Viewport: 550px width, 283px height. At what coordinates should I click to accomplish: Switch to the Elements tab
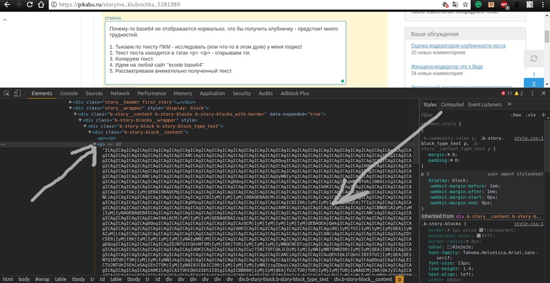point(42,93)
